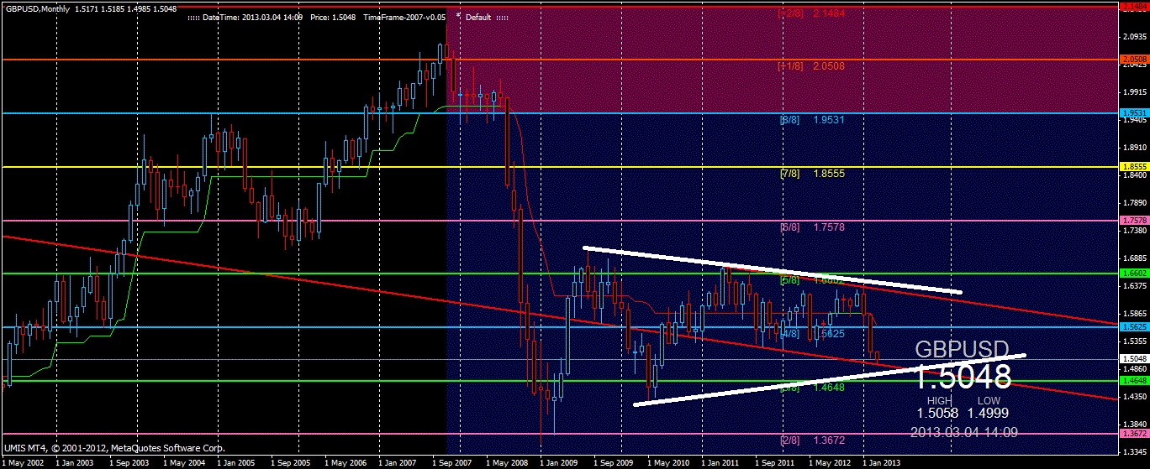Click the grey '2013.03.04 14:09' timestamp label
1150x469 pixels.
(x=963, y=432)
